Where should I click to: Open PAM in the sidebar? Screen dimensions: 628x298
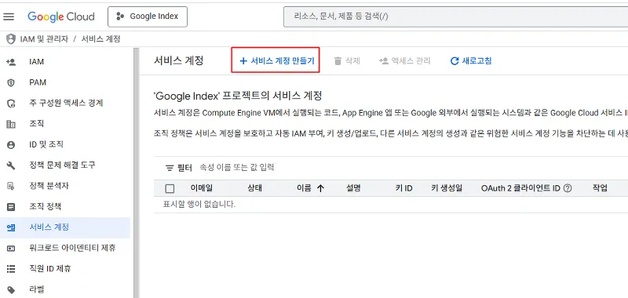pyautogui.click(x=38, y=82)
